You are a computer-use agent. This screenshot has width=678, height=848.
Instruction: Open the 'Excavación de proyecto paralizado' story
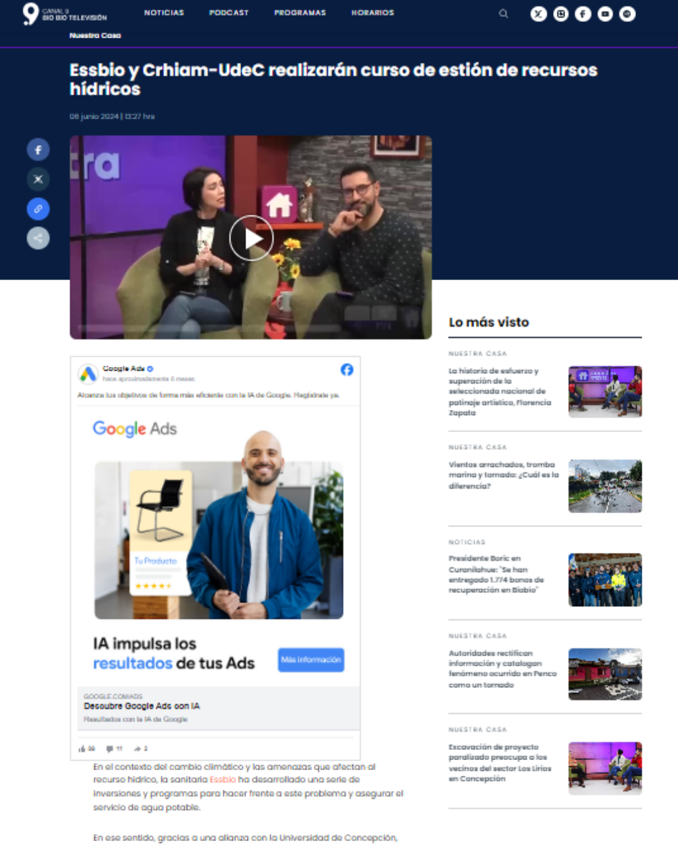500,763
